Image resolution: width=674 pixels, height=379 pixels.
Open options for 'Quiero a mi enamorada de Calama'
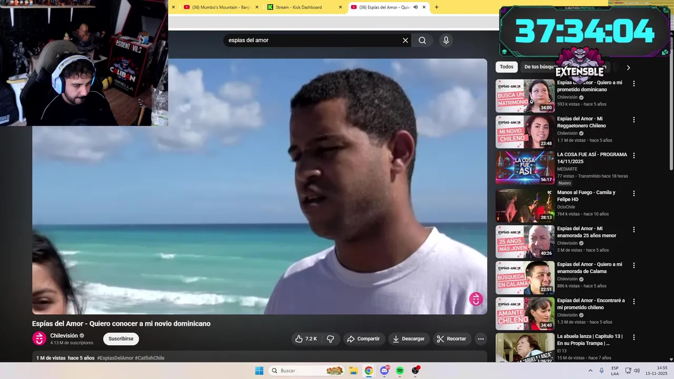pyautogui.click(x=634, y=266)
